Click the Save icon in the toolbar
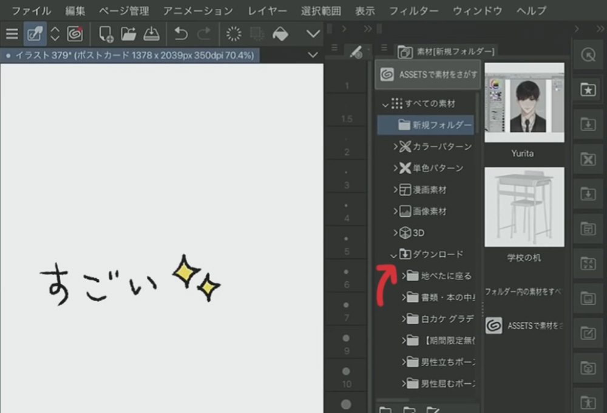This screenshot has width=607, height=413. tap(151, 34)
